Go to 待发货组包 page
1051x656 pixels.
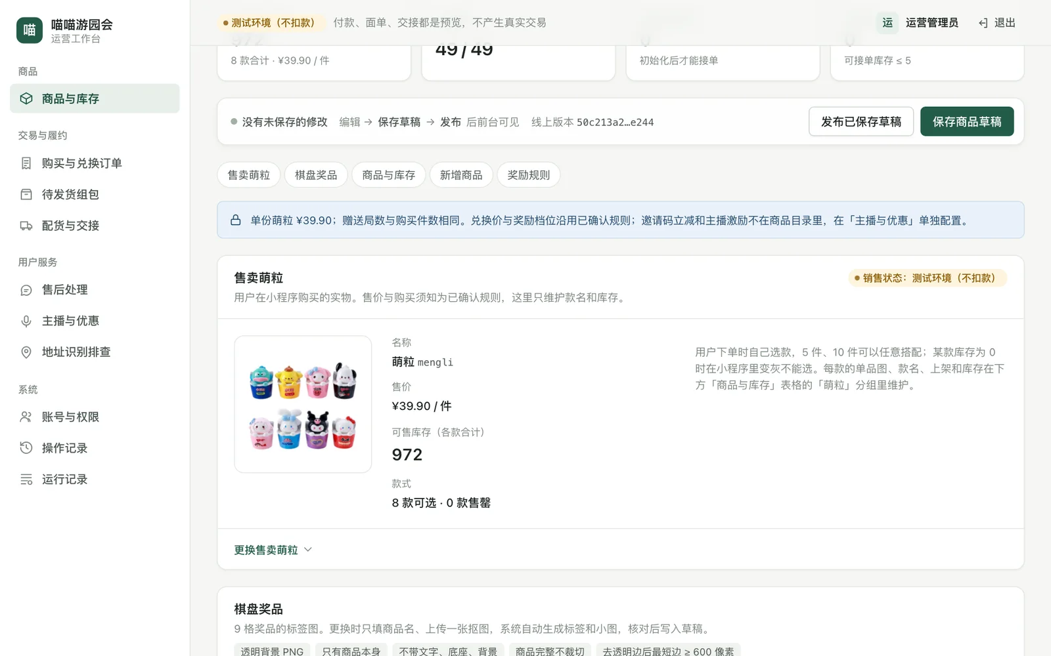(95, 194)
